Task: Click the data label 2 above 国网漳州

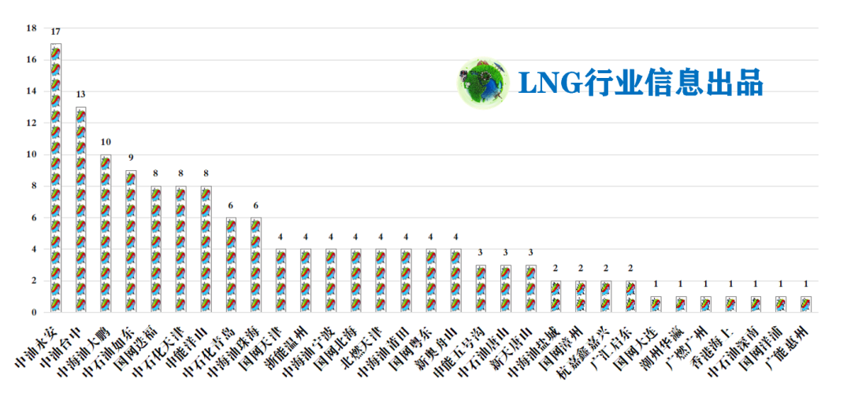Action: [x=580, y=269]
